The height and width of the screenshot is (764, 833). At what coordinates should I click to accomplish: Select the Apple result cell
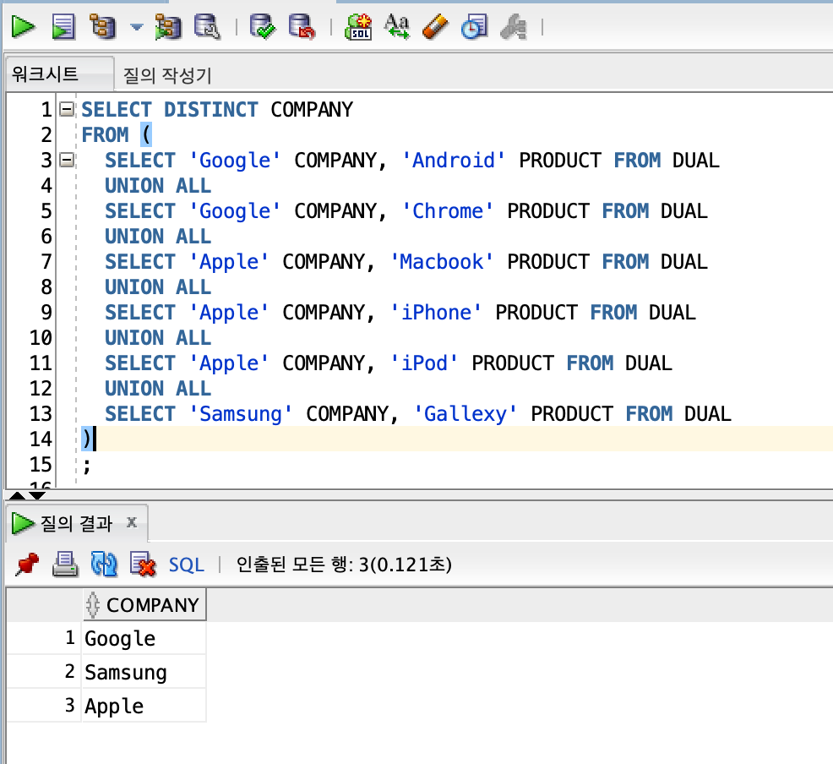144,706
